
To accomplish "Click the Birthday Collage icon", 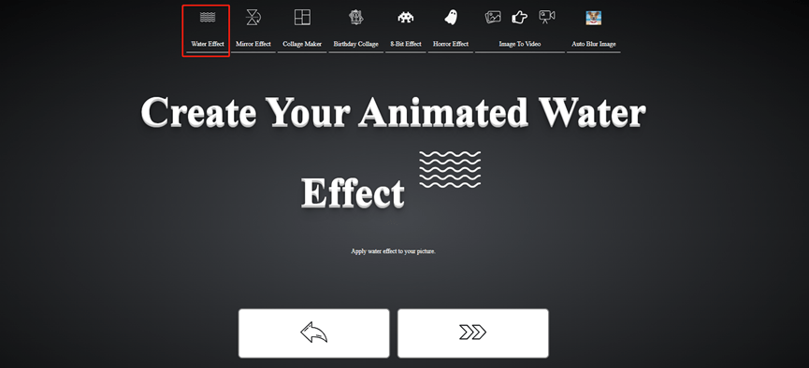I will (356, 17).
